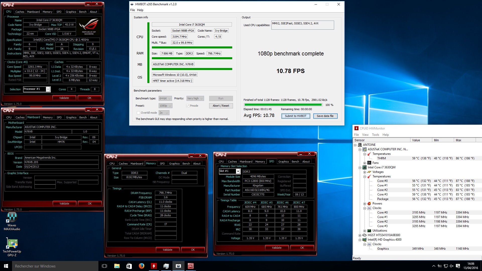Viewport: 482px width, 271px height.
Task: Open the Help menu in HWBOT x265
Action: (140, 10)
